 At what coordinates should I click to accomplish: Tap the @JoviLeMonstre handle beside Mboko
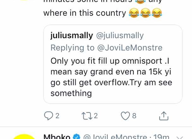coord(115,137)
